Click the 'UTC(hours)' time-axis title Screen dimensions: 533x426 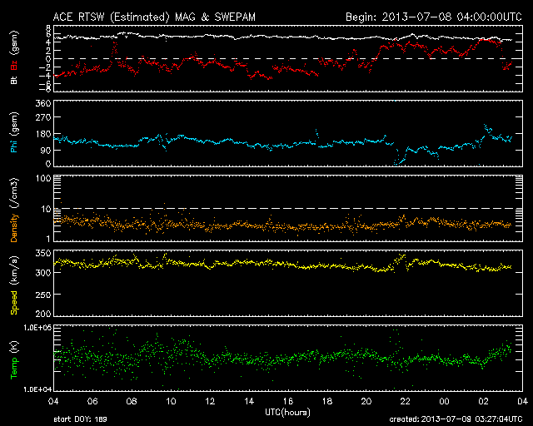(x=287, y=413)
